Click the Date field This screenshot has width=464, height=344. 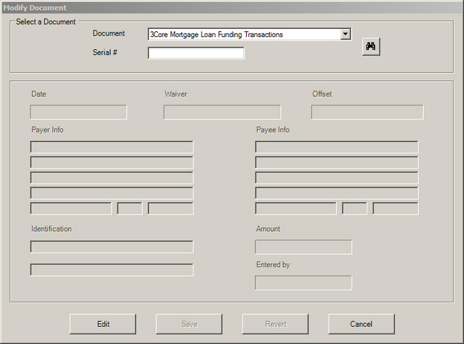click(x=78, y=111)
